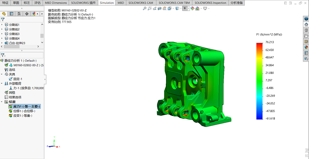This screenshot has height=159, width=309.
Task: Select 位移1 displacement result plot
Action: 23,111
